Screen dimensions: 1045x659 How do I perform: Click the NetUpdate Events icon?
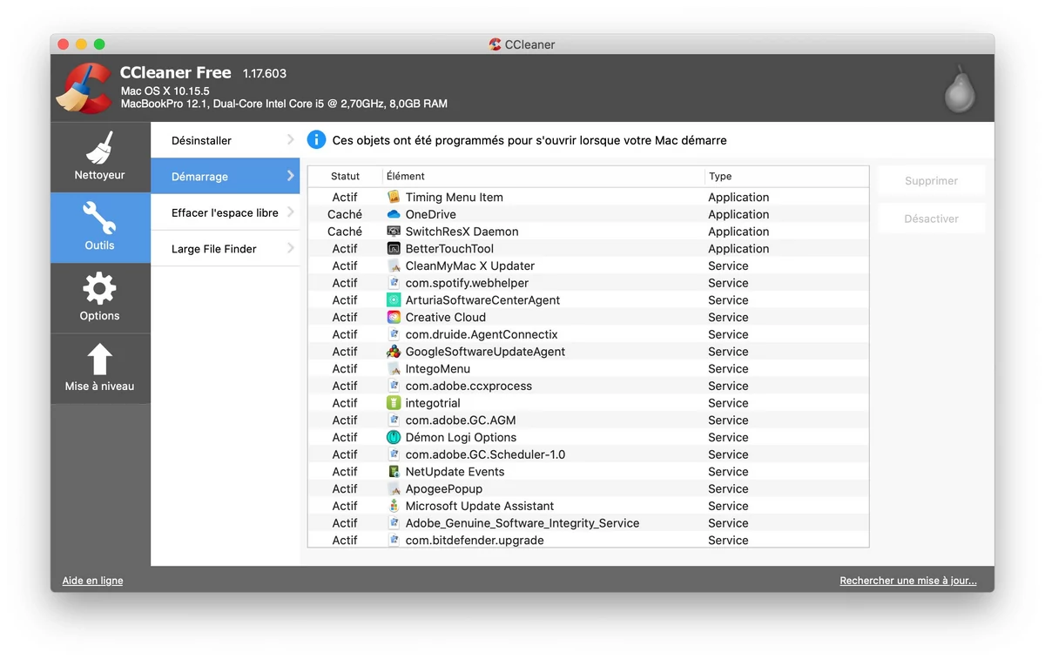394,472
